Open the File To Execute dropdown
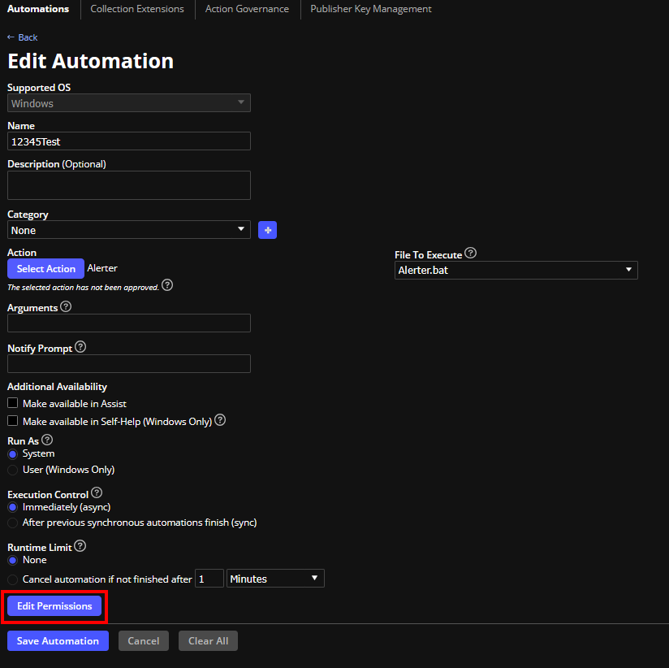669x668 pixels. coord(516,270)
